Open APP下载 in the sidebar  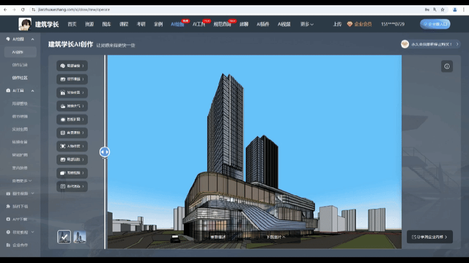[x=20, y=219]
